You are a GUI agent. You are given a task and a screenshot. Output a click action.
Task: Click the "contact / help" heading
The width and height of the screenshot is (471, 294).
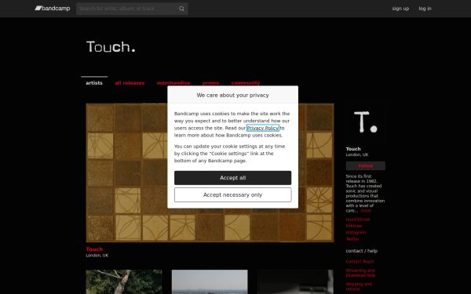pos(361,251)
